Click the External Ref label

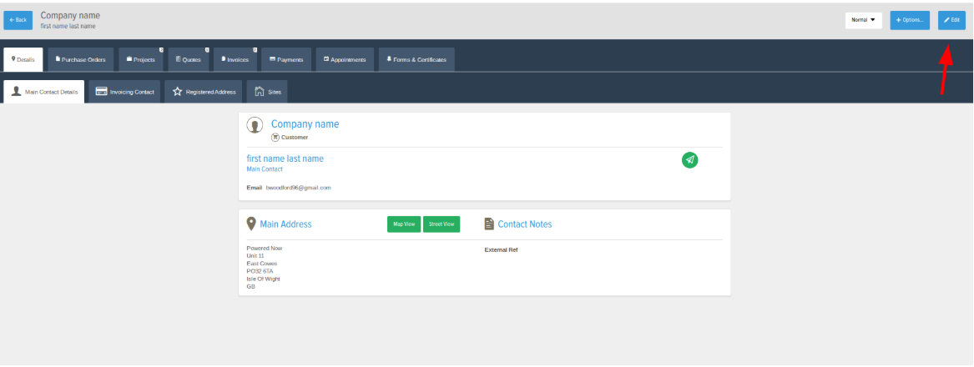coord(502,250)
